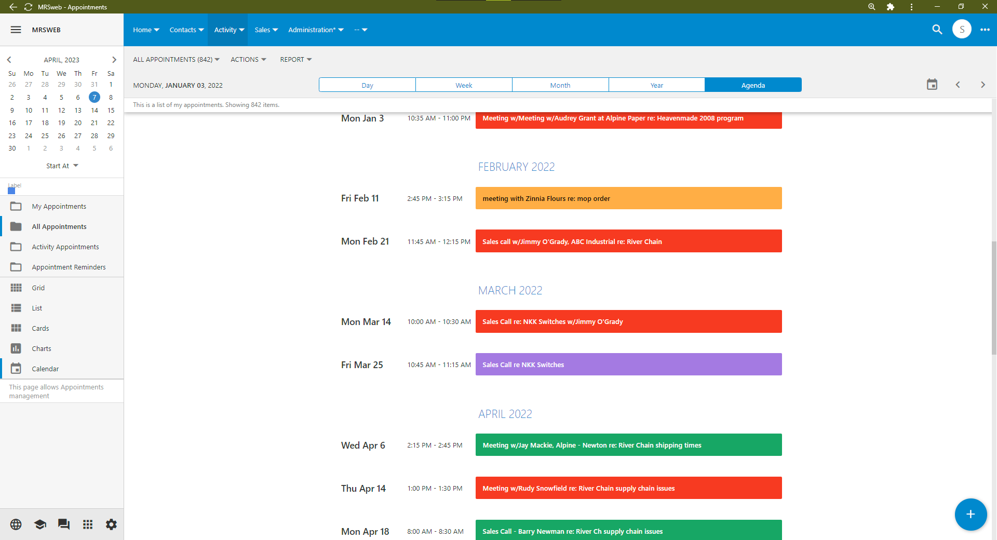Select the Day view toggle

(x=367, y=85)
